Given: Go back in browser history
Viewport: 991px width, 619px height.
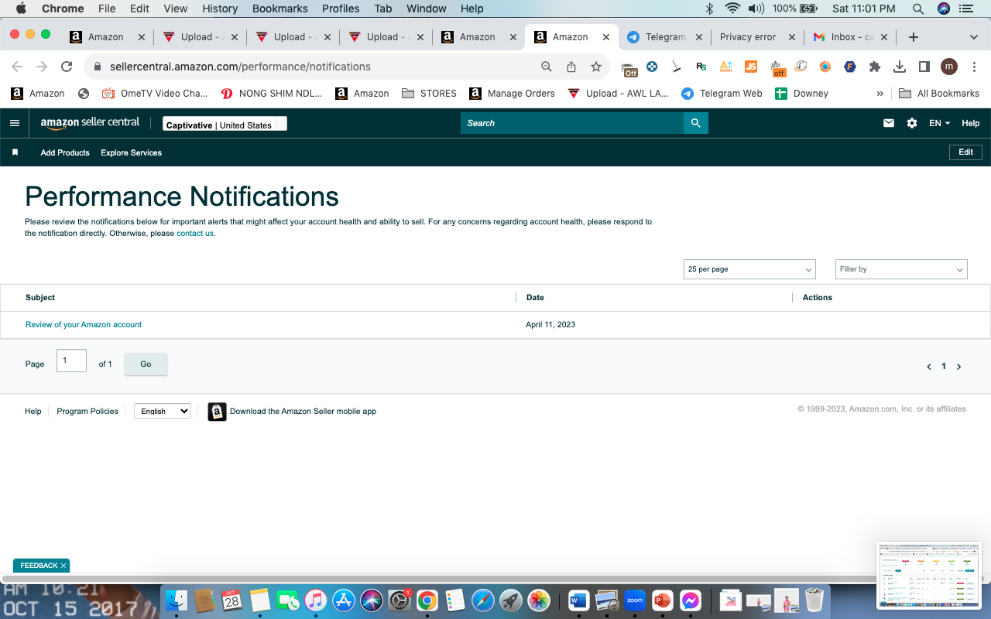Looking at the screenshot, I should (17, 67).
